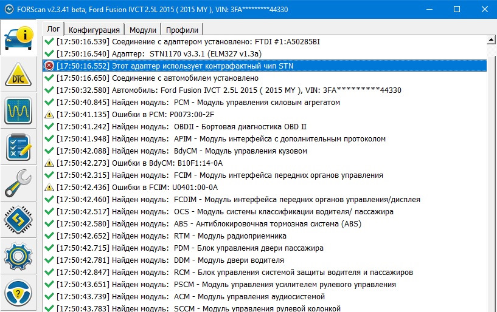Open the module configuration chip section
This screenshot has width=497, height=312.
coord(18,220)
